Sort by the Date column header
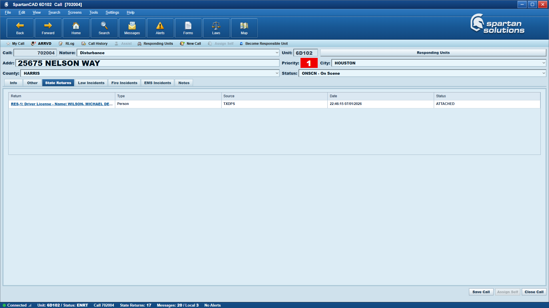Viewport: 549px width, 308px height. pyautogui.click(x=381, y=96)
